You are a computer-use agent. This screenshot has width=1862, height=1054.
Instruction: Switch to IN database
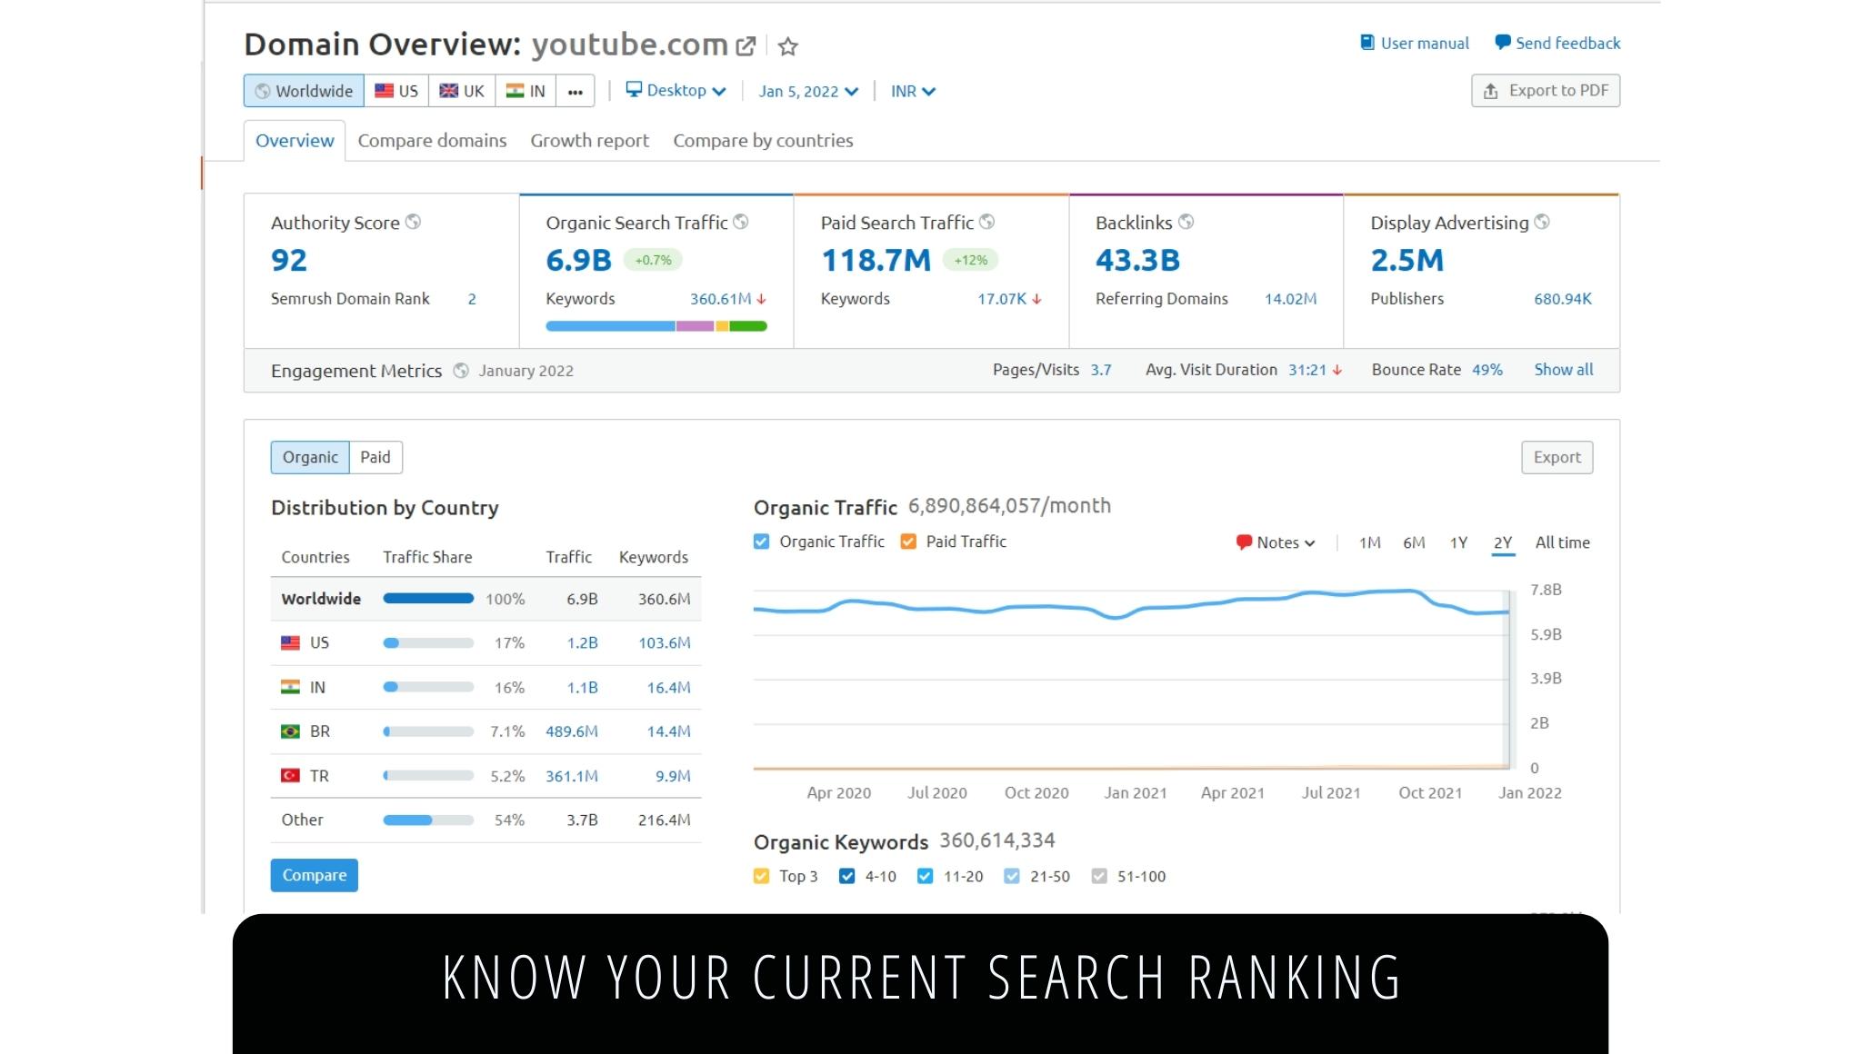(526, 91)
